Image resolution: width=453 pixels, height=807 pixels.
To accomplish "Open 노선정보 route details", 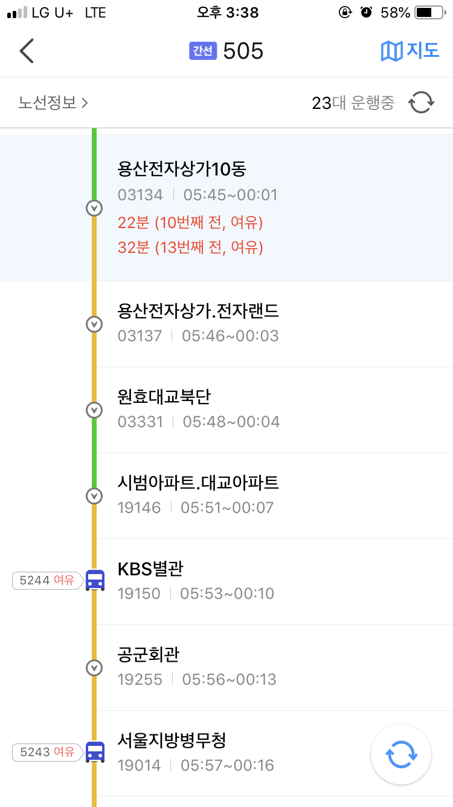I will 53,103.
